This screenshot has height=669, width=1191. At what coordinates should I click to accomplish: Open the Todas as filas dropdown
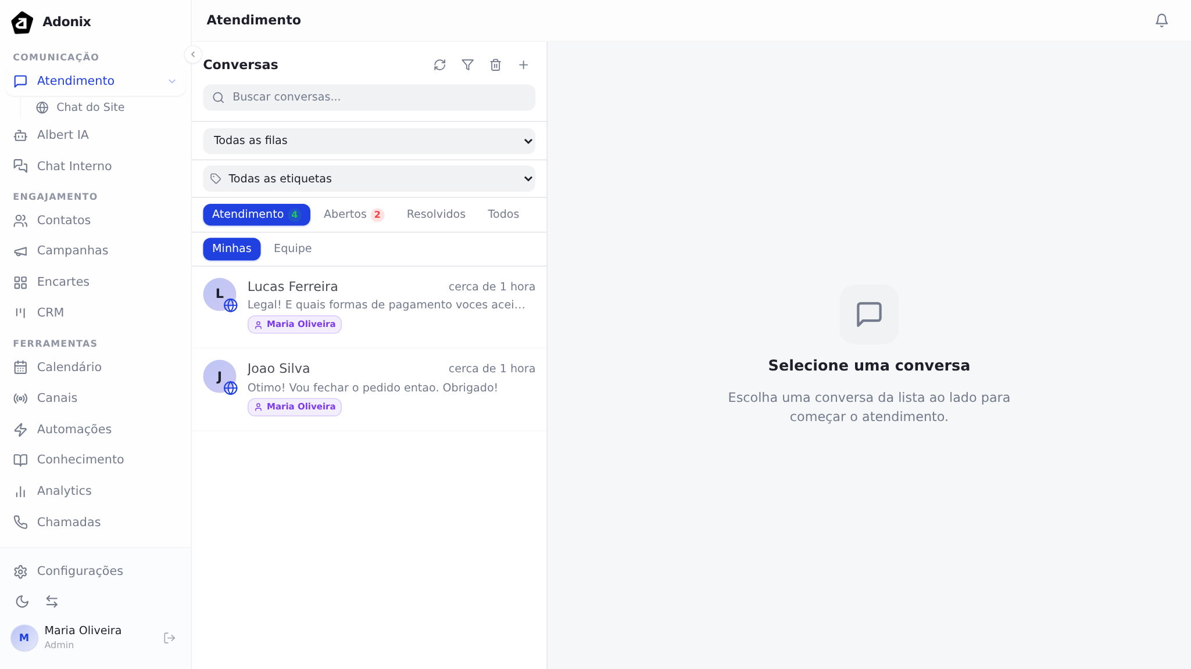pyautogui.click(x=369, y=141)
